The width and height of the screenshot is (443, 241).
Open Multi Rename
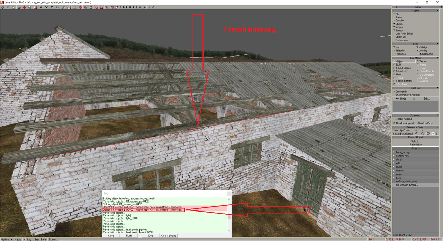pyautogui.click(x=426, y=54)
